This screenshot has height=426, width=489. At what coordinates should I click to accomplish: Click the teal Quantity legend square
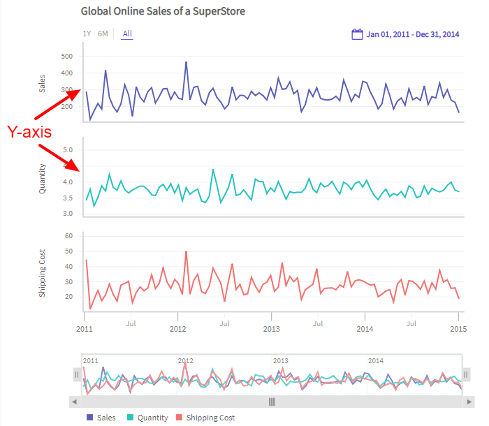click(130, 418)
